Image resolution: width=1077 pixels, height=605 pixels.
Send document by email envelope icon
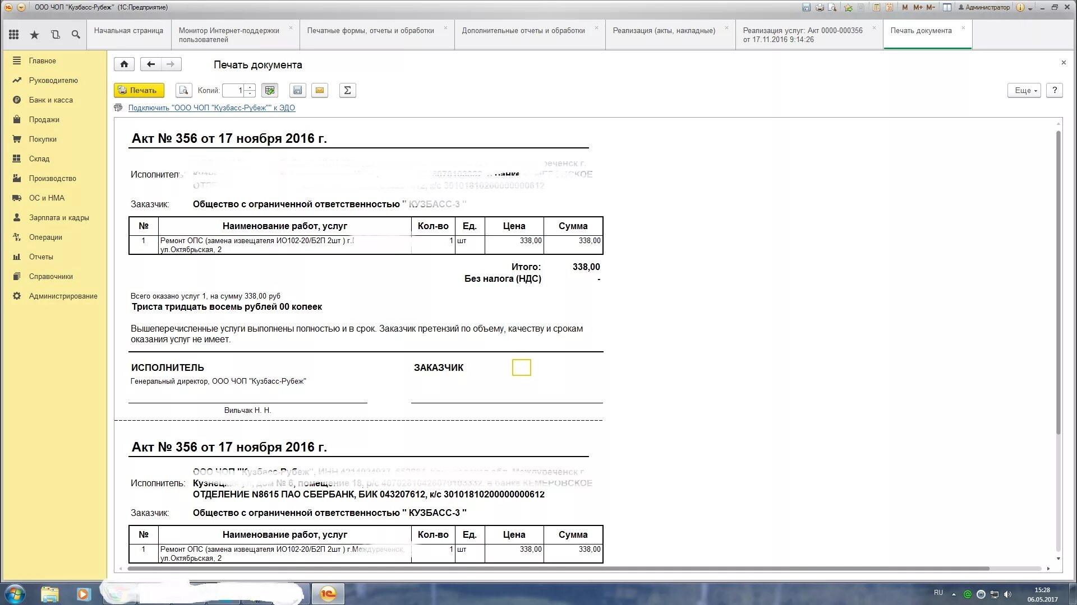coord(320,90)
